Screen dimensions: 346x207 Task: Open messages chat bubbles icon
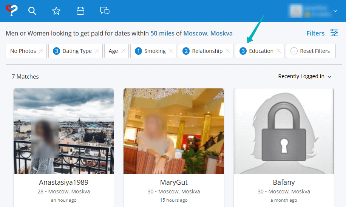point(105,11)
